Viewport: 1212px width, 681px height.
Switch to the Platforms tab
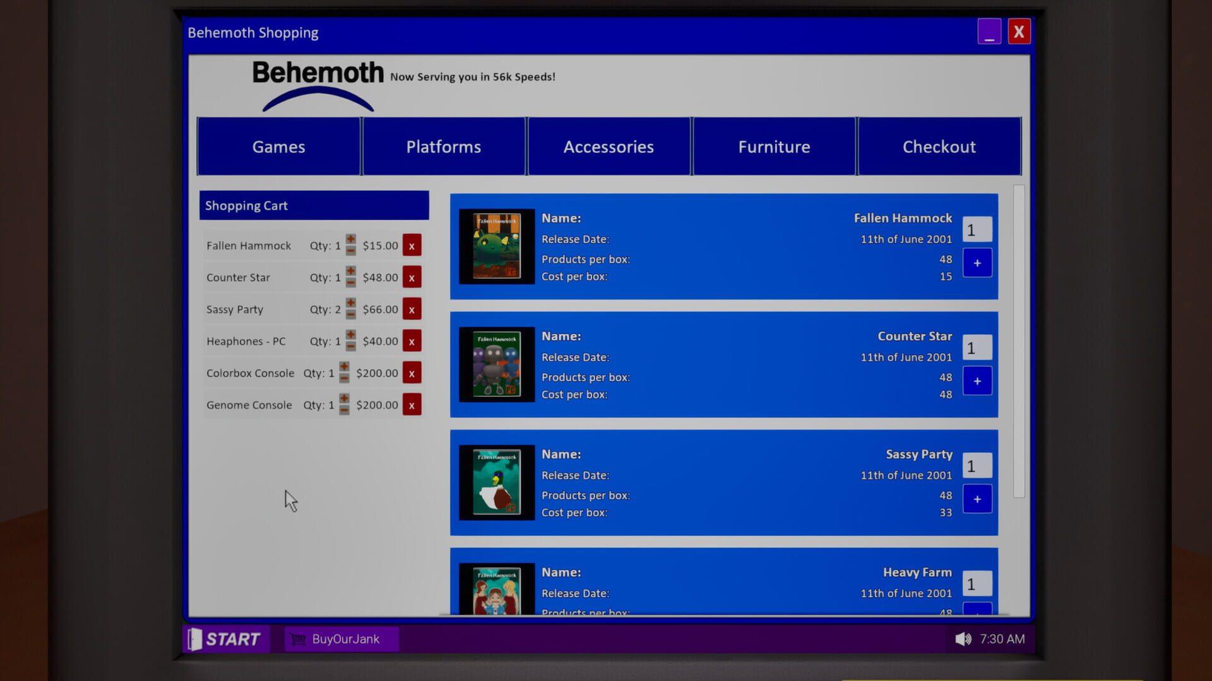(443, 146)
